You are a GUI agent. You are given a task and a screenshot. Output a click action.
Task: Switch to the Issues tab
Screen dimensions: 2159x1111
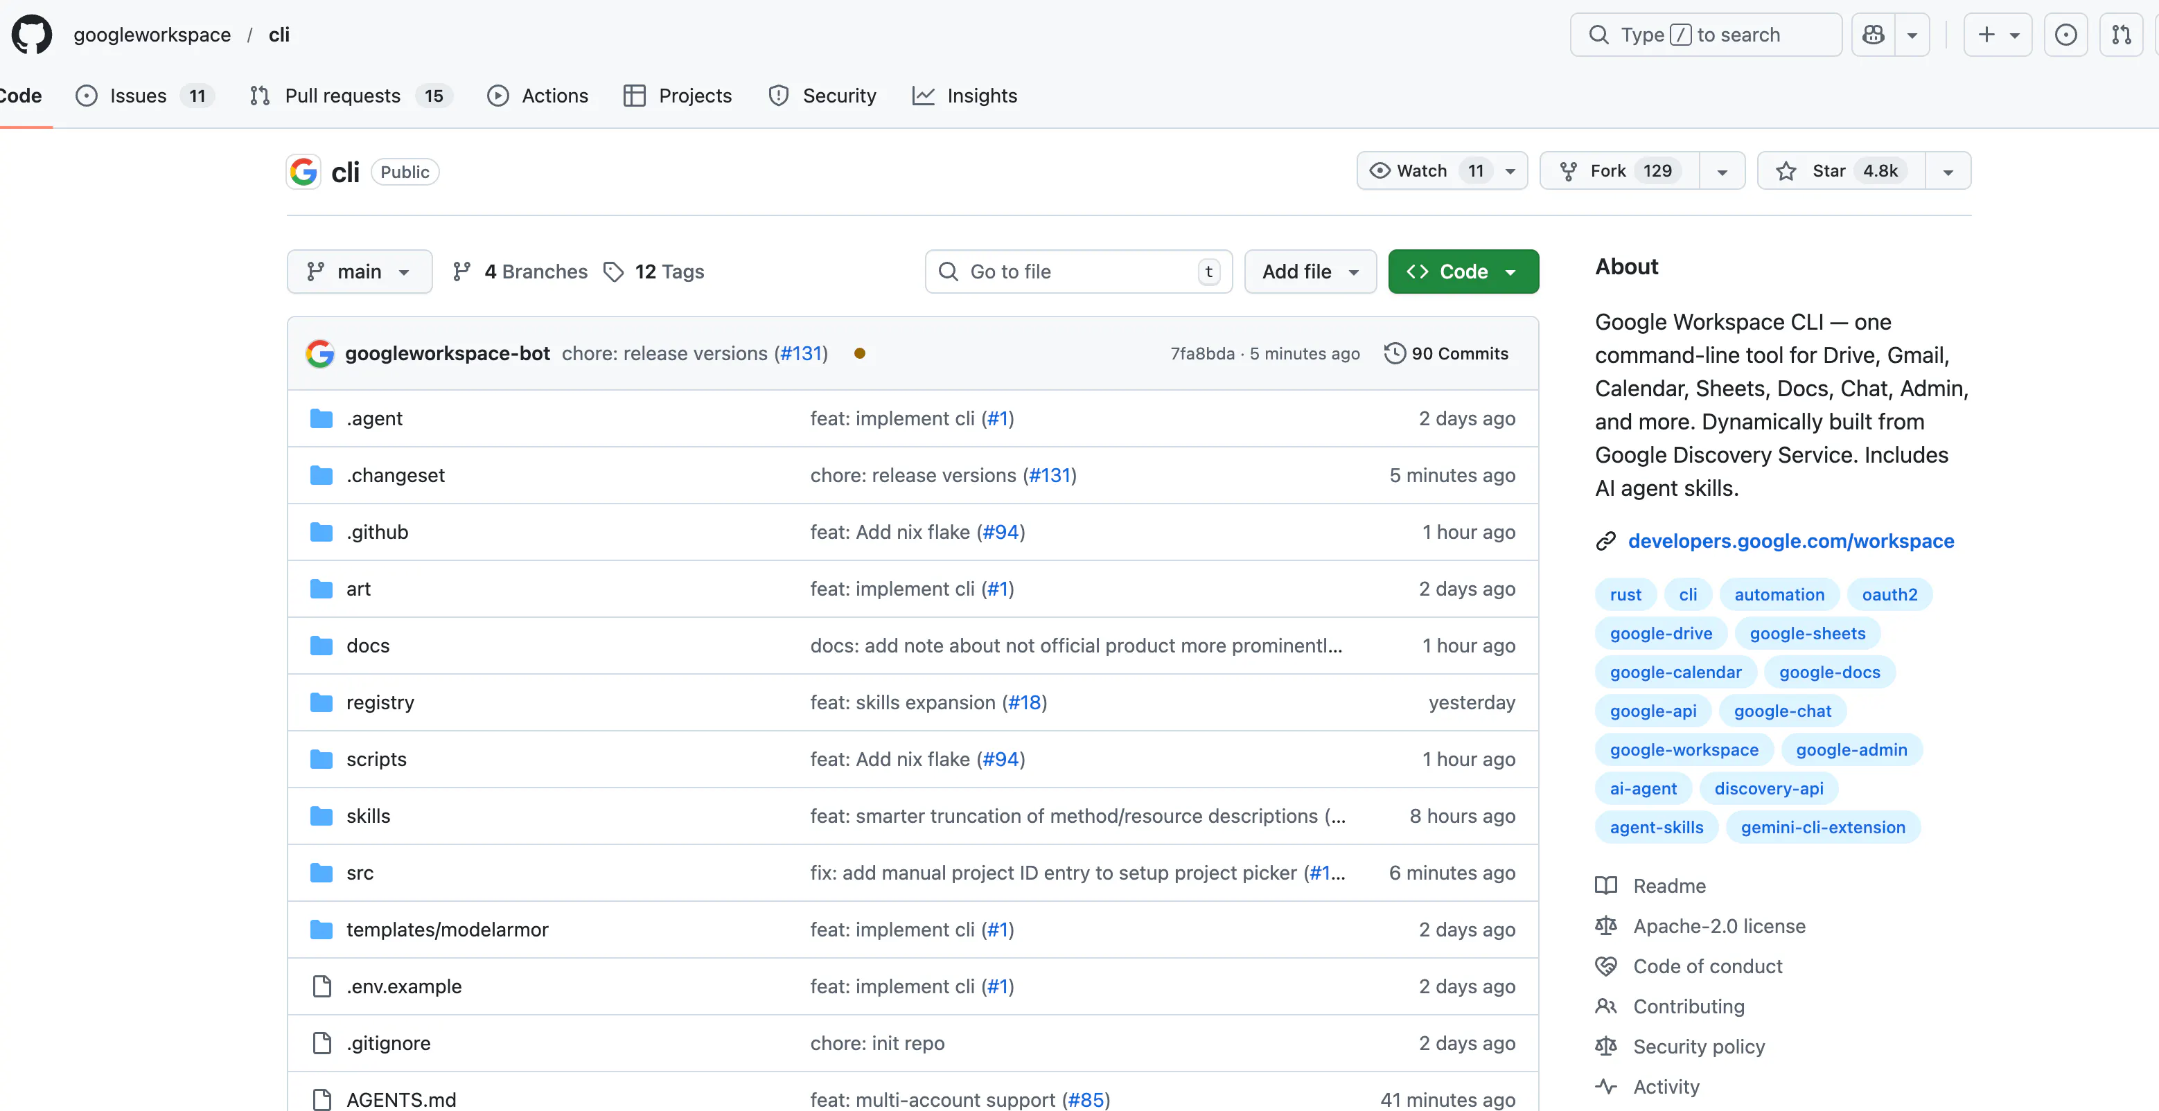[145, 96]
